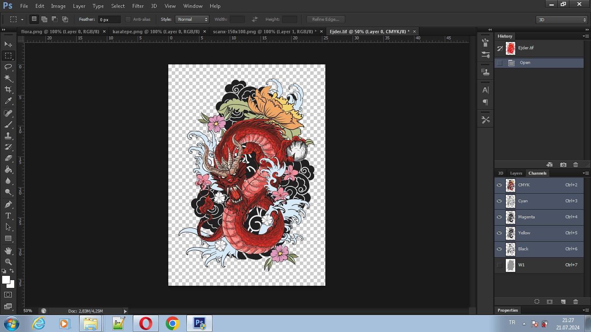Select the Healing Brush tool
591x332 pixels.
tap(8, 113)
